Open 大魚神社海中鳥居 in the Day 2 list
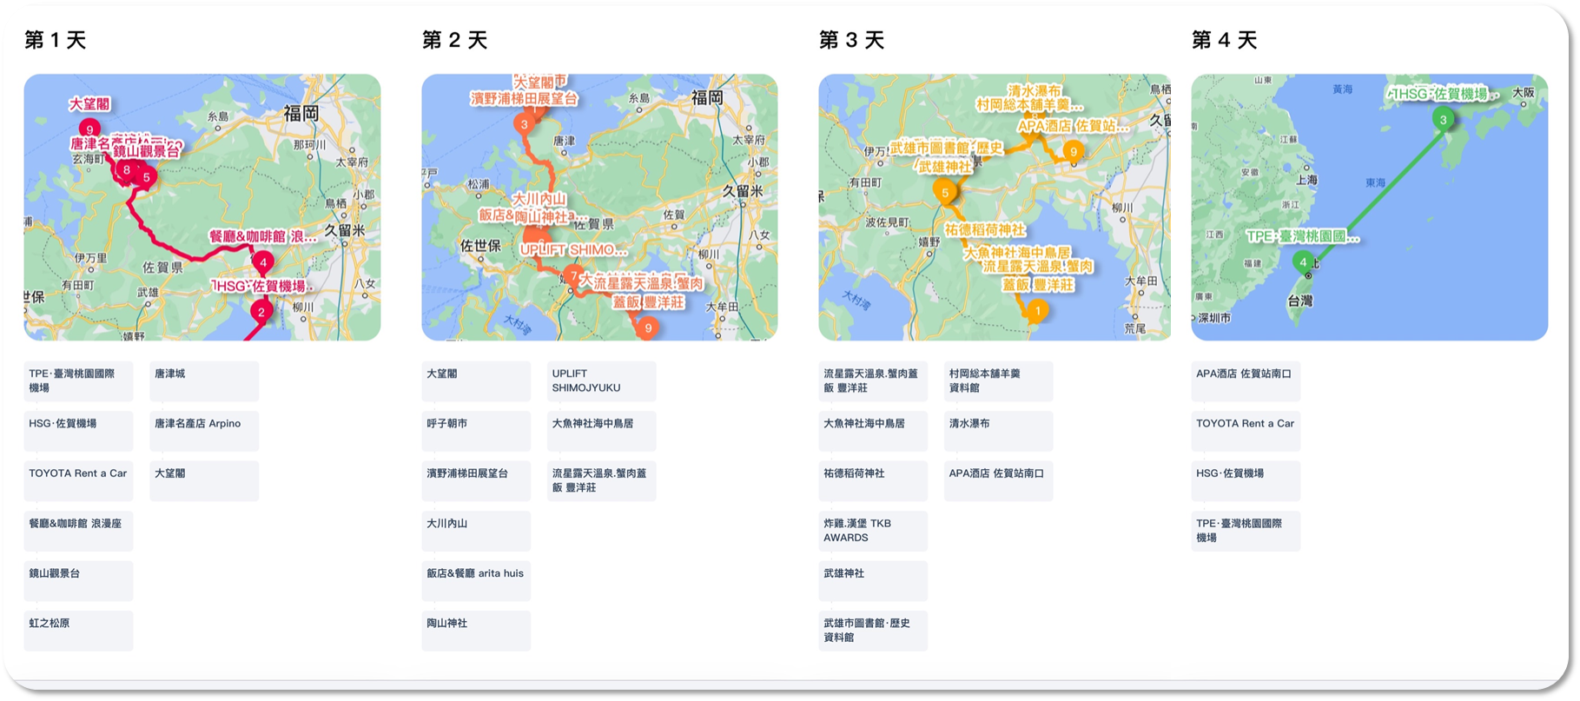This screenshot has height=701, width=1580. [602, 431]
